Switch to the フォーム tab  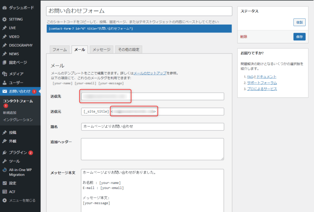click(60, 50)
